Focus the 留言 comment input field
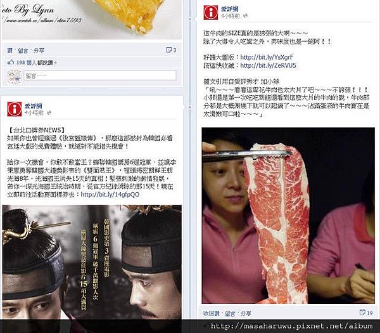This screenshot has height=333, width=380. [100, 75]
